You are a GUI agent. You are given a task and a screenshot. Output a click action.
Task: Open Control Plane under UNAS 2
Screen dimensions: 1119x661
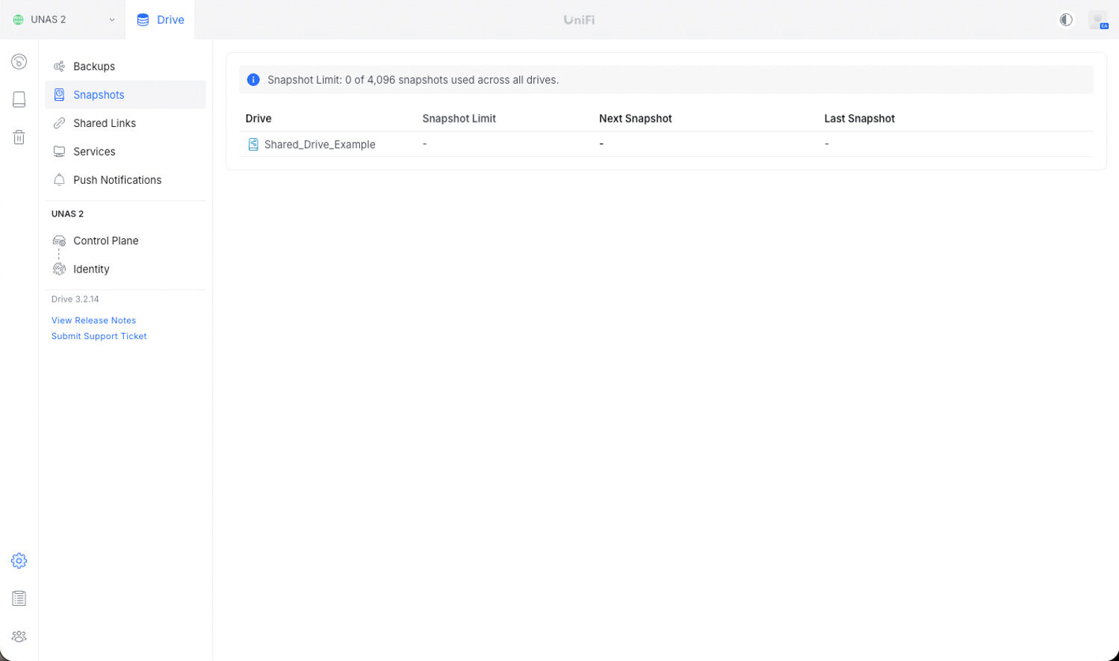point(105,240)
